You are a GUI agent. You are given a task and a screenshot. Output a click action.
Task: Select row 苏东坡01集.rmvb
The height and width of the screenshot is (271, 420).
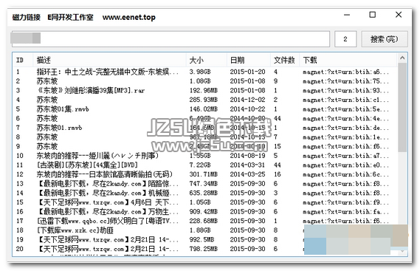(205, 109)
